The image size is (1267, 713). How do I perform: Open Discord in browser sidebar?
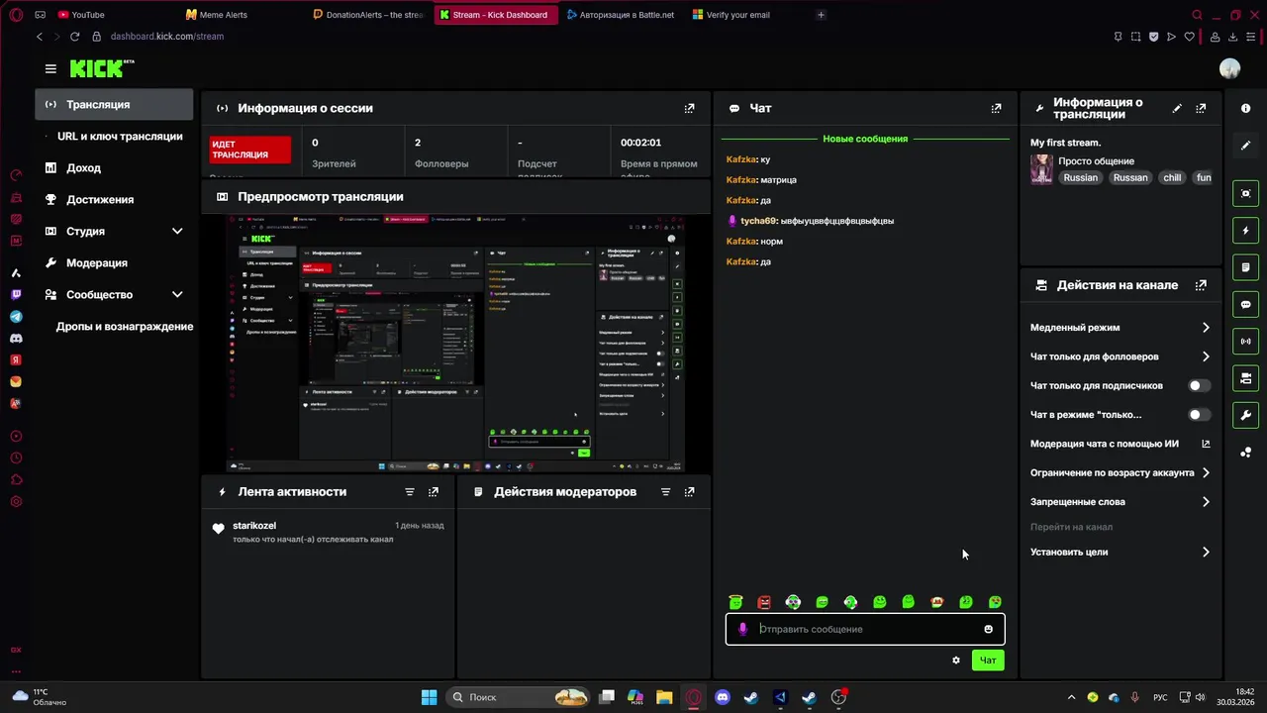click(x=16, y=339)
